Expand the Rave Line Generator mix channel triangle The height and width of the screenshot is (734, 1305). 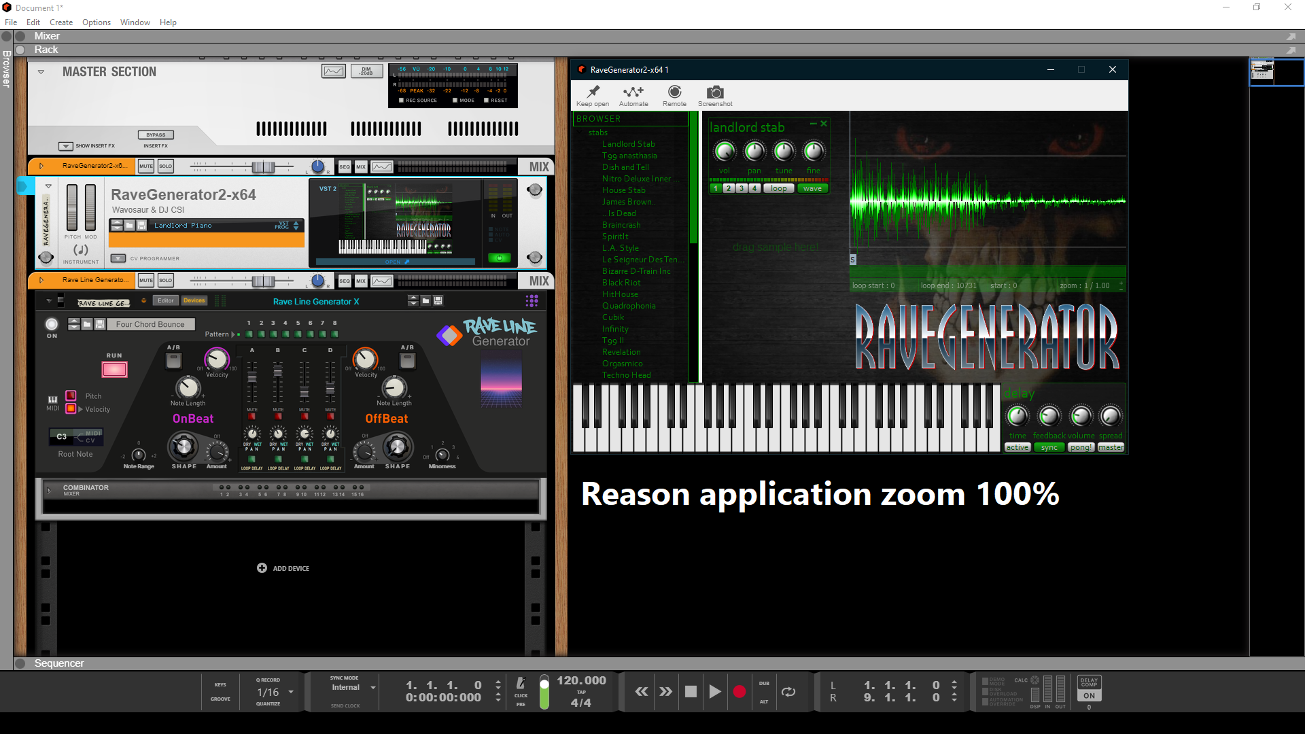41,280
